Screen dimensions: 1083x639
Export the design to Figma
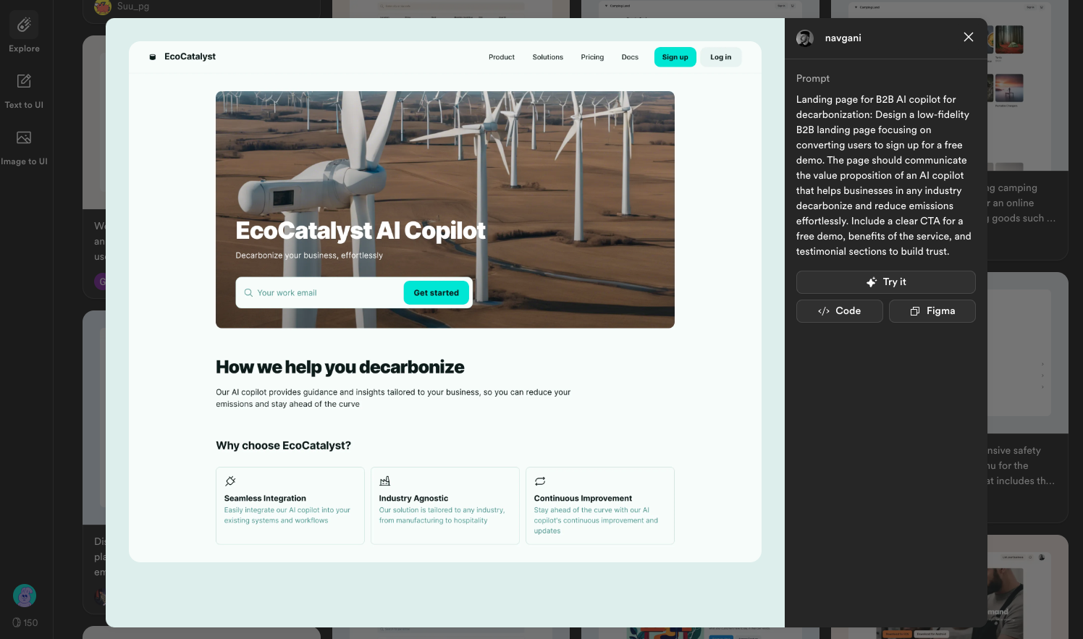coord(932,311)
